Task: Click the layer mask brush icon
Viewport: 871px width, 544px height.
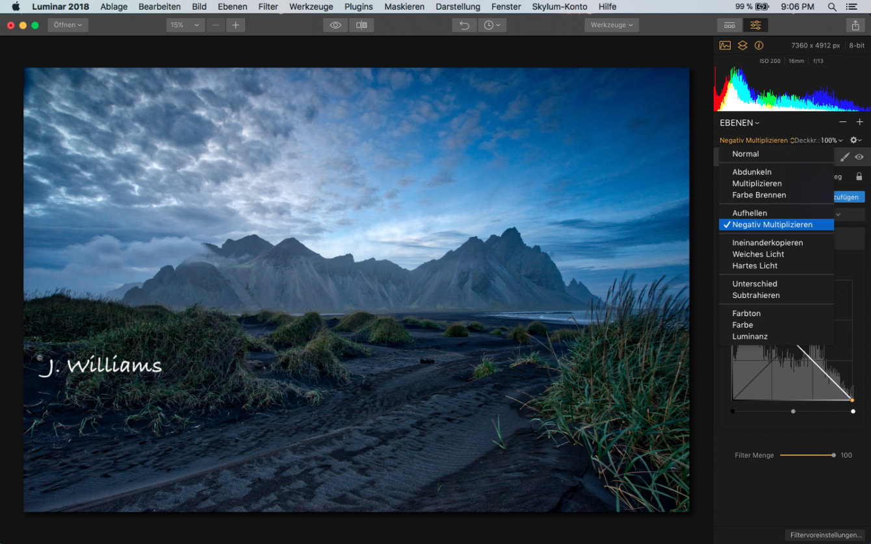Action: [845, 157]
